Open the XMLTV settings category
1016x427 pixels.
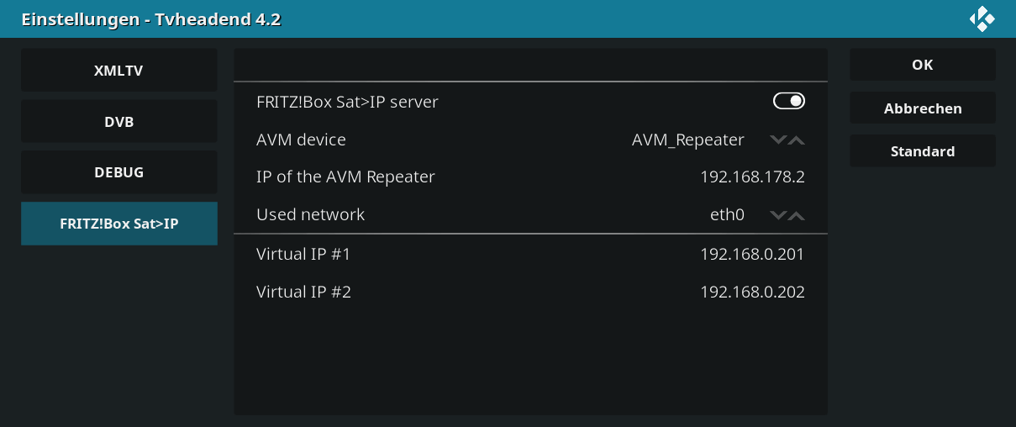[119, 71]
